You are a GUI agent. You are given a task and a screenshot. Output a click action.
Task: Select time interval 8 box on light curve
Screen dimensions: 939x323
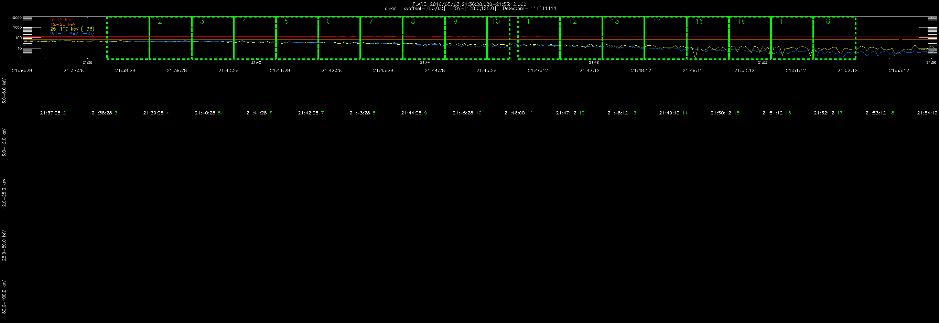point(423,37)
